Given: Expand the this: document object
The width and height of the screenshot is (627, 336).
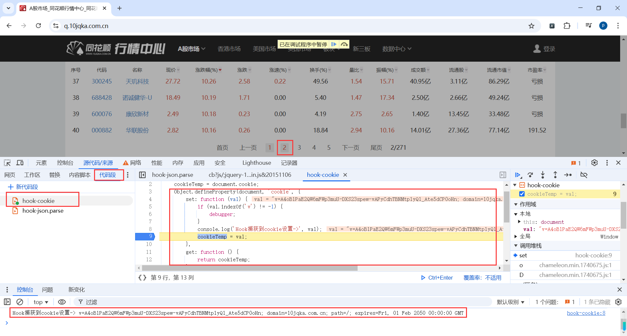Looking at the screenshot, I should [519, 222].
